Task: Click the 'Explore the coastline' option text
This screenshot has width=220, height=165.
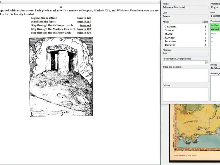Action: point(44,18)
